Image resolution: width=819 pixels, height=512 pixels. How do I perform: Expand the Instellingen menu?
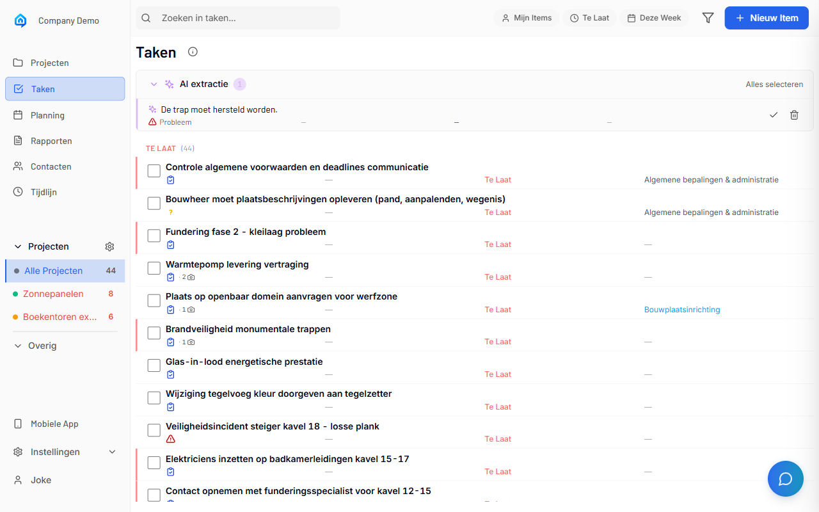click(112, 451)
